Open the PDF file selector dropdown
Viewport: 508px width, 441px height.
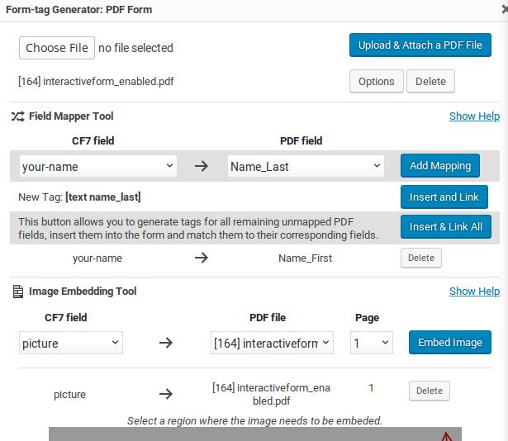(272, 343)
